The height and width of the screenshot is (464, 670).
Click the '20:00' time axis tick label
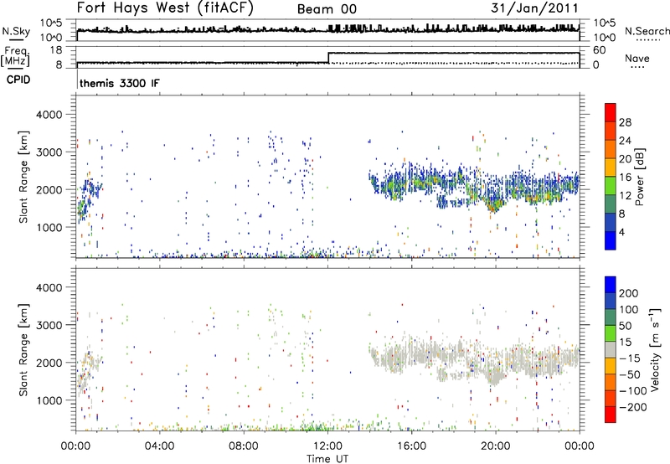coord(496,446)
